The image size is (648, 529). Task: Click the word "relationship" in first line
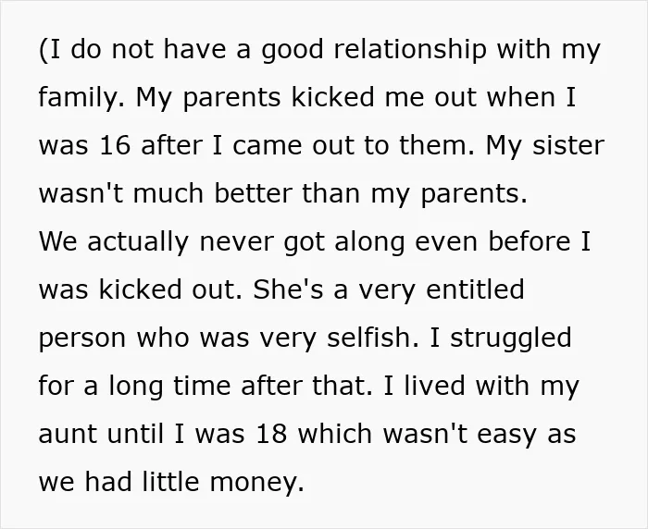point(409,49)
